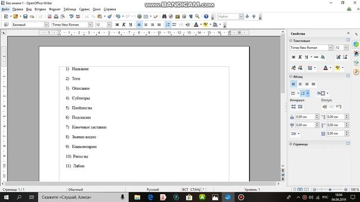
Task: Click the Undo arrow icon
Action: coord(118,16)
